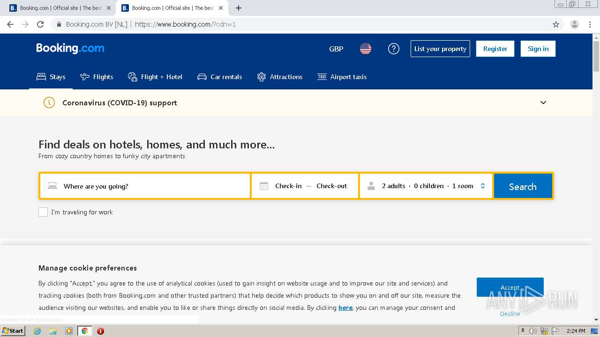Open the guests and rooms dropdown
This screenshot has width=600, height=337.
426,186
